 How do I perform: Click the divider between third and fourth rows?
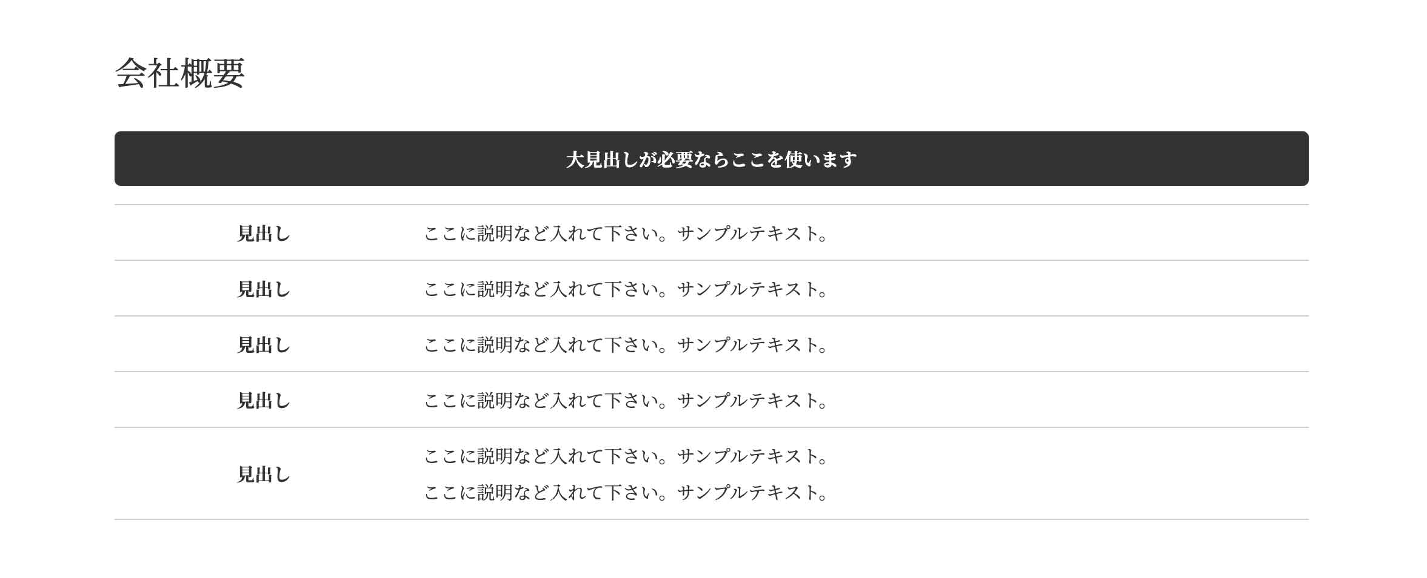tap(711, 372)
